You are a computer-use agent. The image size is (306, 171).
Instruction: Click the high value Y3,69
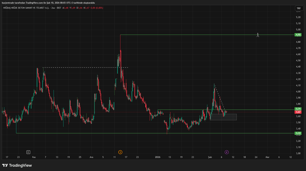[x=72, y=8]
